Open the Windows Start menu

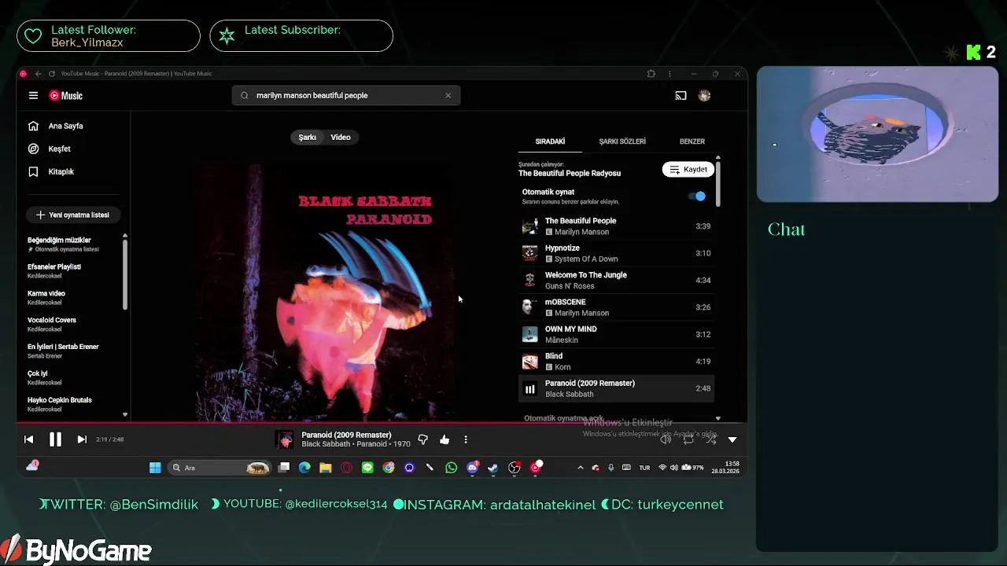(x=155, y=468)
